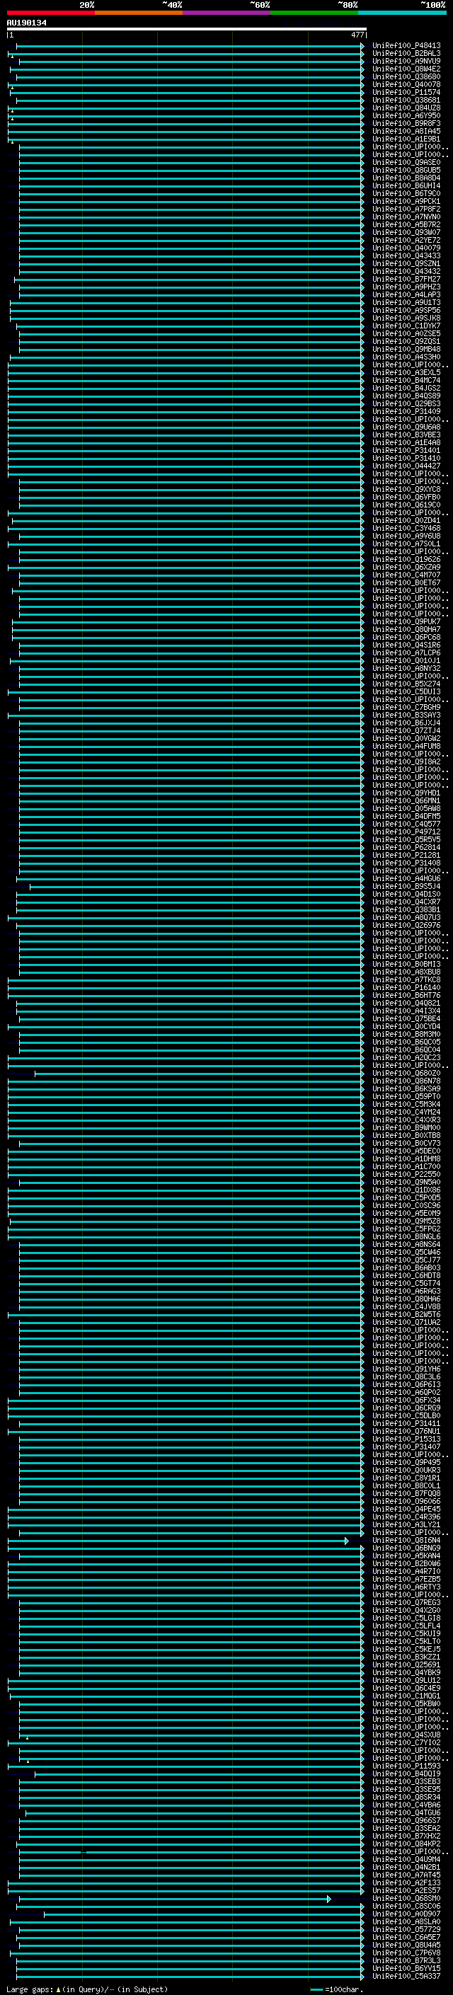Select the UniRef100_B6HT76 label
453x1995 pixels.
pos(406,995)
